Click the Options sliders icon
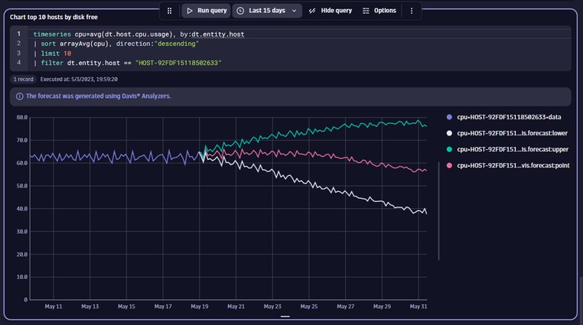 point(366,11)
